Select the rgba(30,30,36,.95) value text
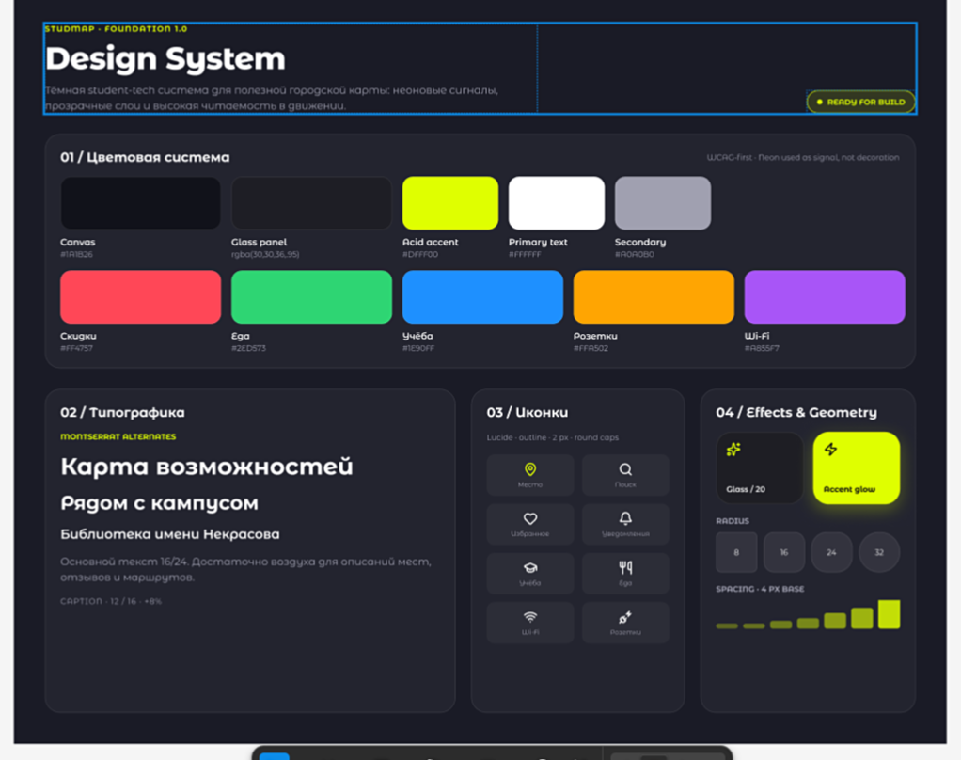The image size is (961, 760). (265, 254)
